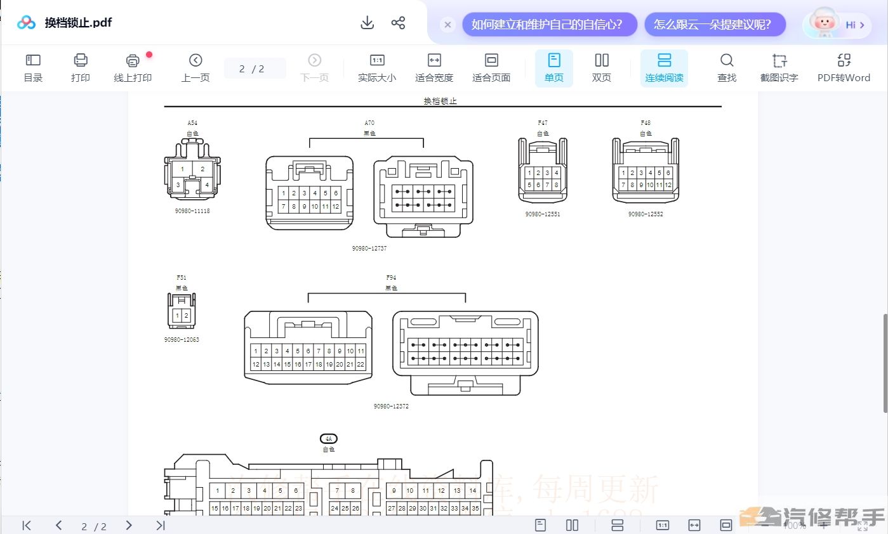888x534 pixels.
Task: Select single page icon in bottom bar
Action: coord(541,525)
